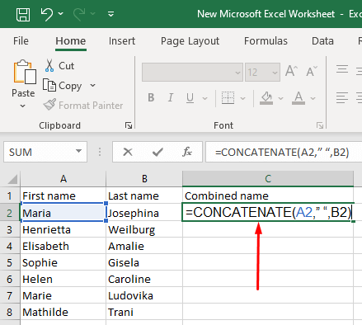Screen dimensions: 362x325
Task: Expand the Copy options arrow
Action: 93,86
